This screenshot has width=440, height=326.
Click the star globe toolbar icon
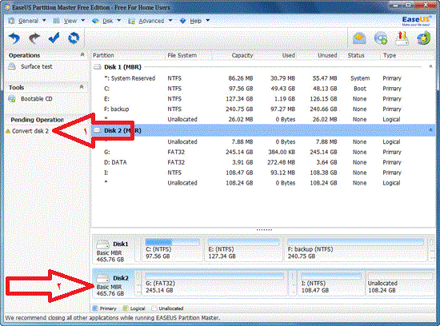coord(423,38)
